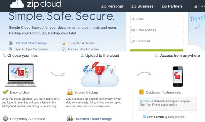
Task: Click the laptop with files illustration
Action: tap(21, 75)
